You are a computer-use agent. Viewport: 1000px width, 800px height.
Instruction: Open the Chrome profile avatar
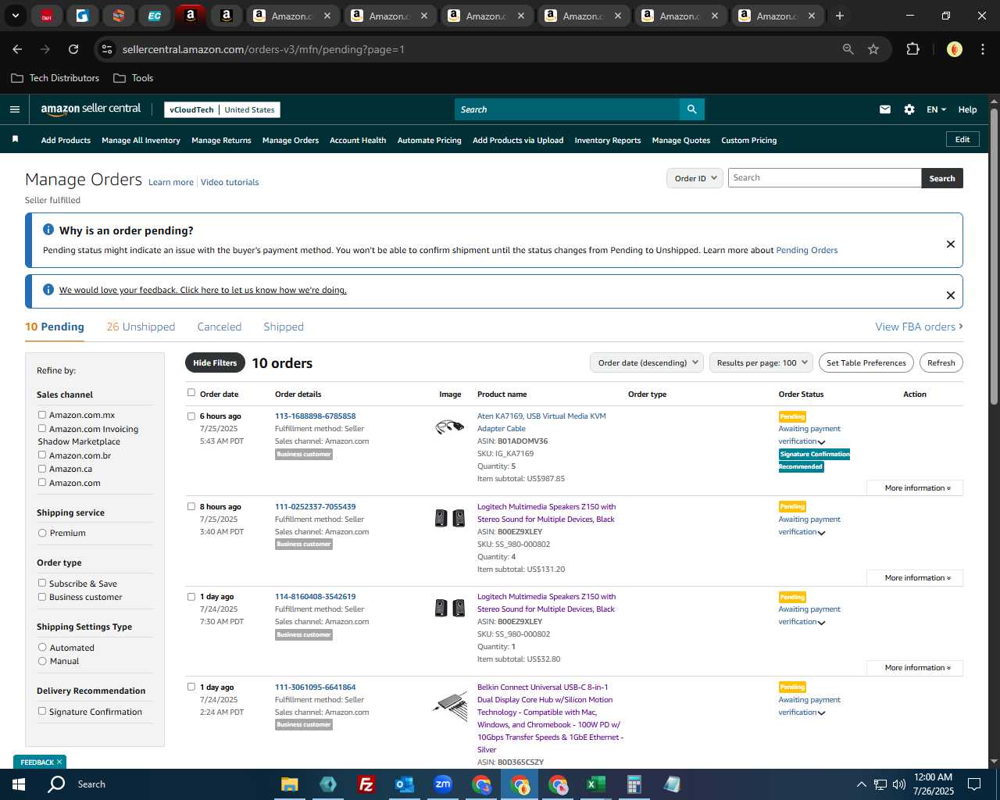954,49
